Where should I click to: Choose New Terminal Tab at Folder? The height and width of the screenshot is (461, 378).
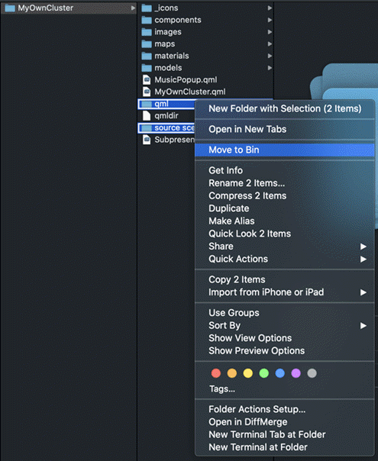(x=285, y=434)
